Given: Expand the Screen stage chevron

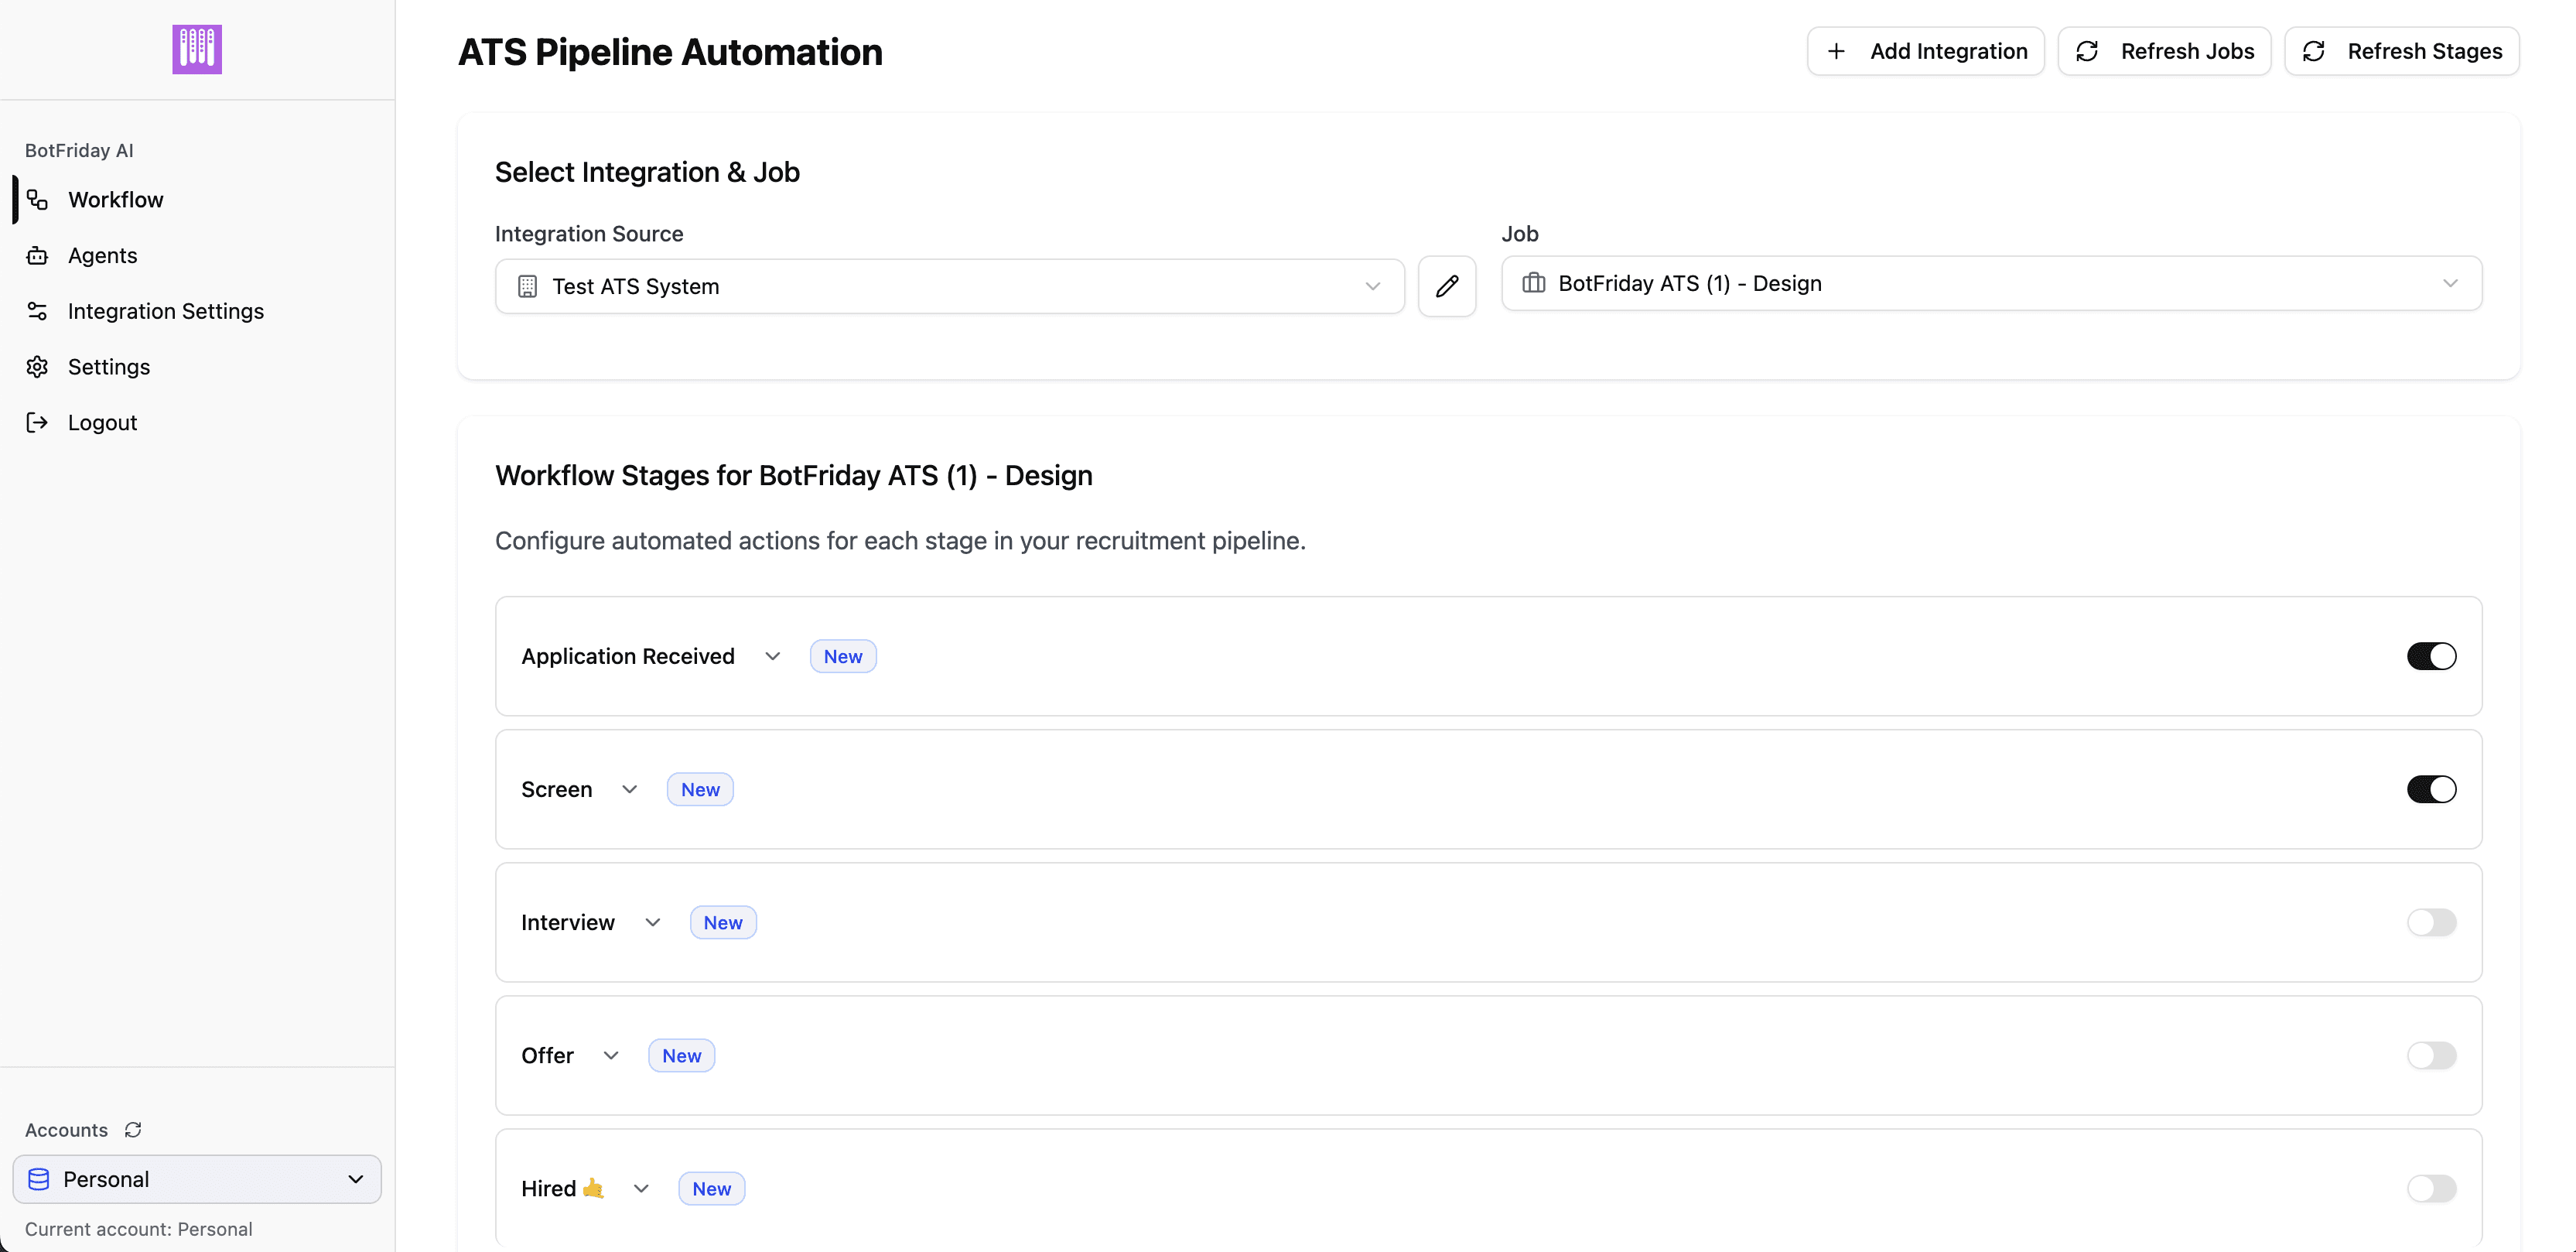Looking at the screenshot, I should [x=629, y=789].
